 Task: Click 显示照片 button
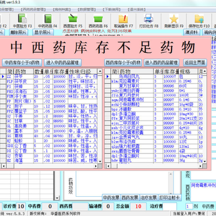coord(43,32)
